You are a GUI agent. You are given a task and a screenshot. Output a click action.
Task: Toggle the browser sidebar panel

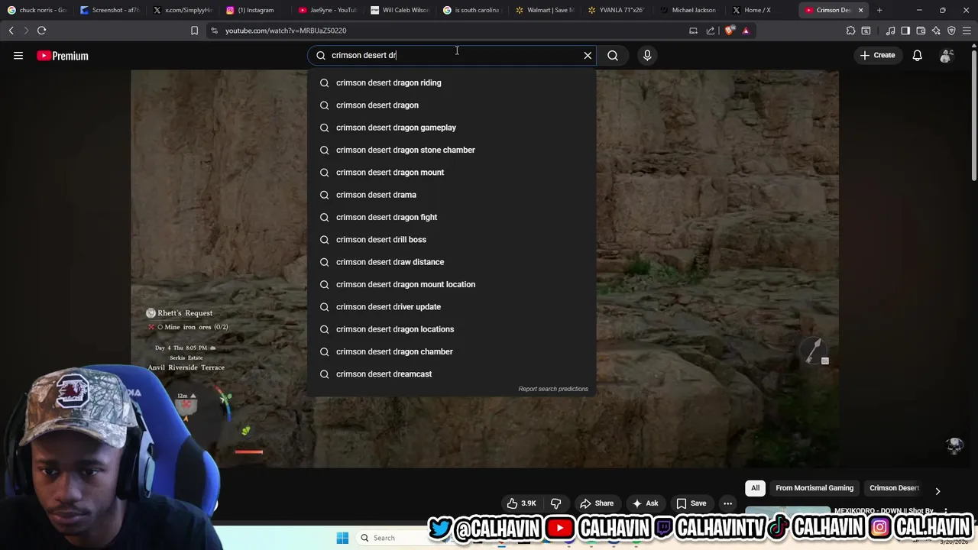point(905,31)
